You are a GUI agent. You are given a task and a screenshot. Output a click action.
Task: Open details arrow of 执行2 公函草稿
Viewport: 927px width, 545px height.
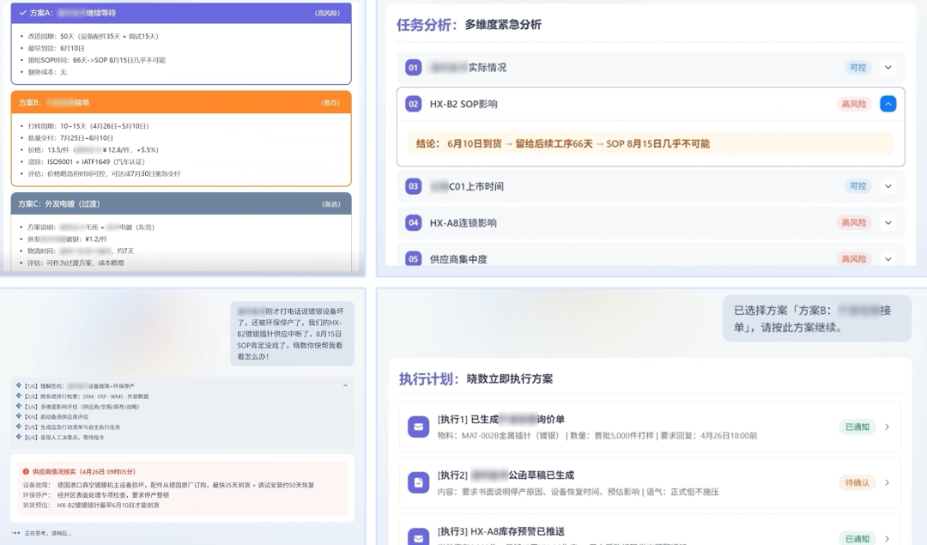pyautogui.click(x=887, y=482)
